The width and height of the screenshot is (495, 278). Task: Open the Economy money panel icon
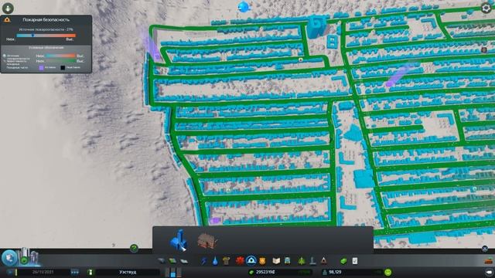[343, 261]
